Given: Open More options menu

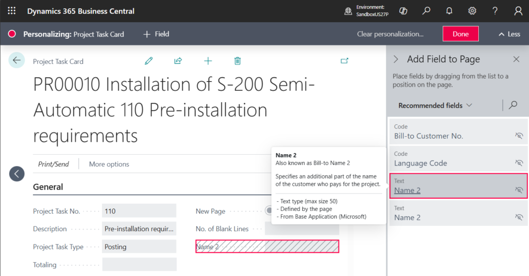Looking at the screenshot, I should pos(109,164).
